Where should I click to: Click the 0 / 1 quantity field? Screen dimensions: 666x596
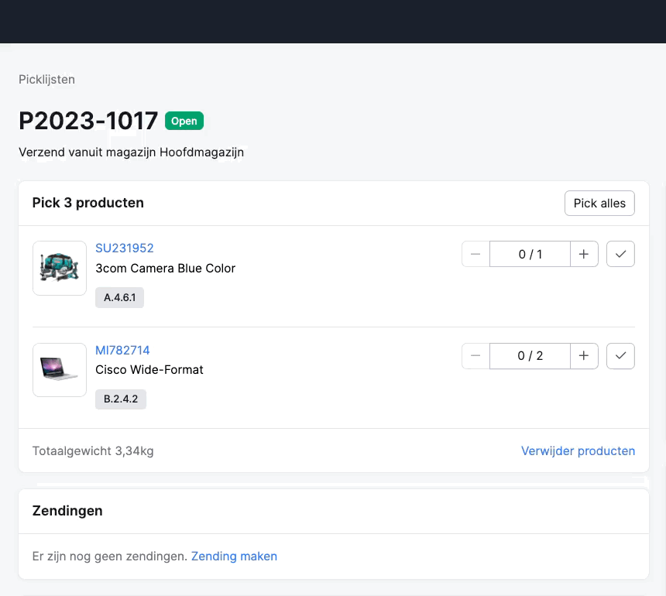530,254
